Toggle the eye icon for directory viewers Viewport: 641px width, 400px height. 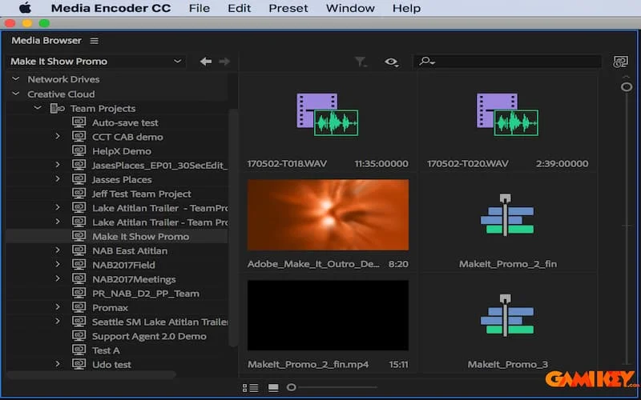coord(391,62)
